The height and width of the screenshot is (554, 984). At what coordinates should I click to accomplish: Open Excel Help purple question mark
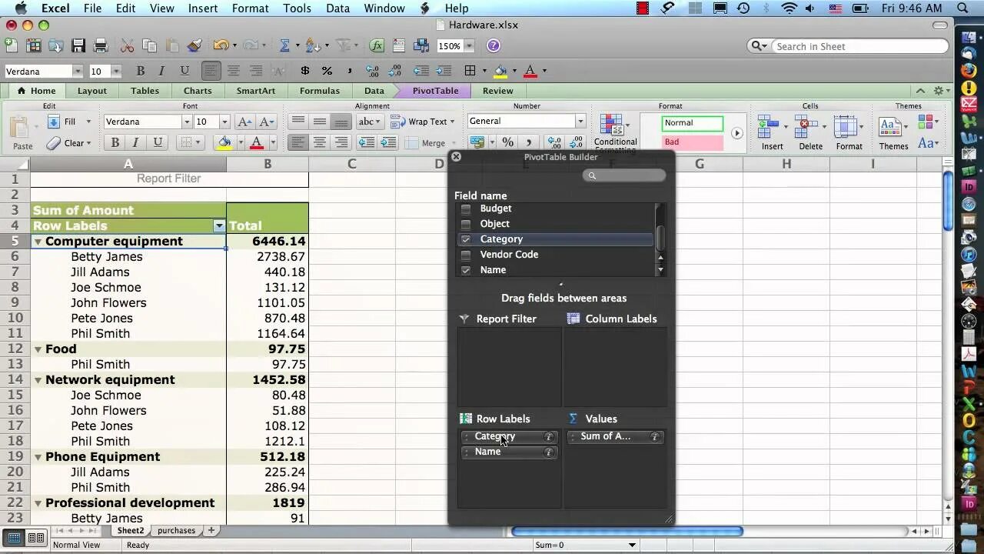click(x=494, y=46)
